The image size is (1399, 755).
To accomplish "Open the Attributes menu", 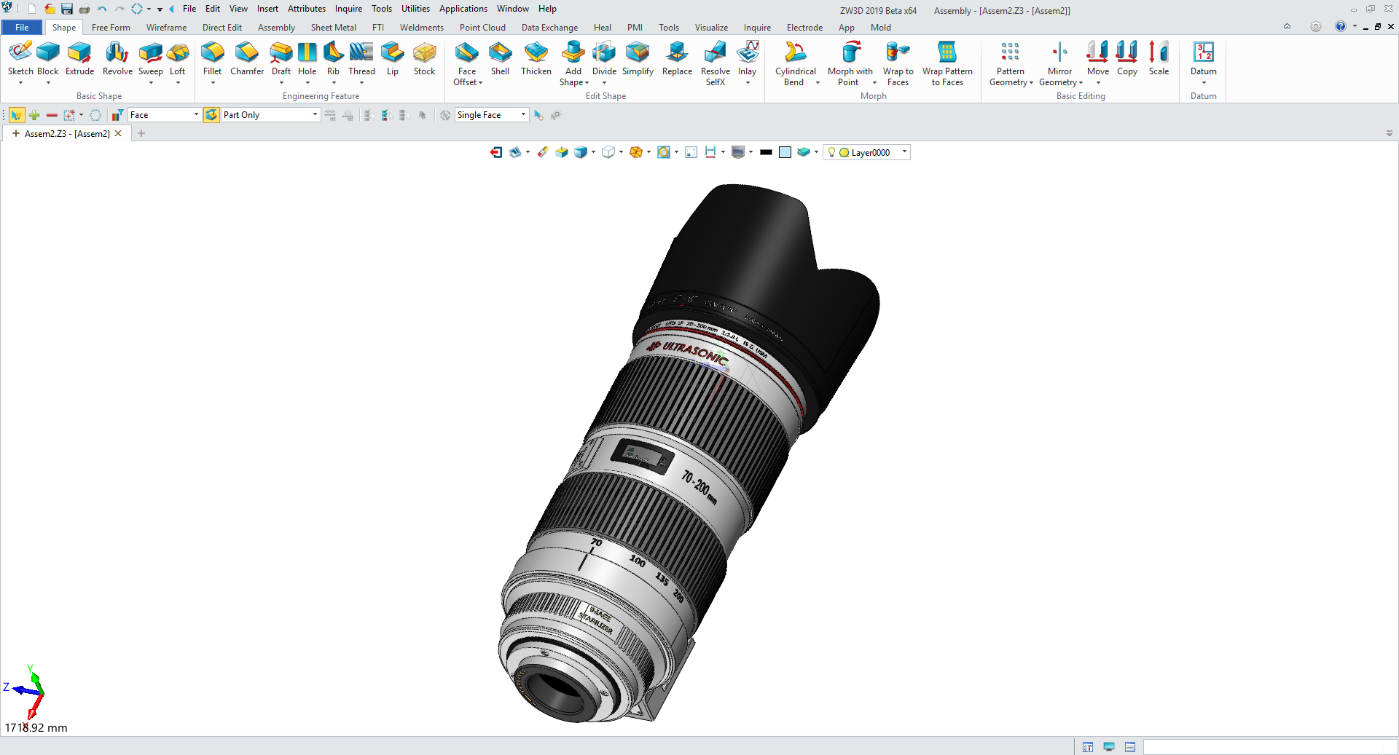I will (307, 9).
